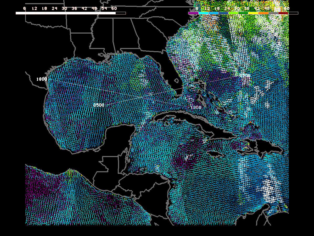Click the purple swatch in wind legend
The height and width of the screenshot is (236, 314).
(x=193, y=13)
